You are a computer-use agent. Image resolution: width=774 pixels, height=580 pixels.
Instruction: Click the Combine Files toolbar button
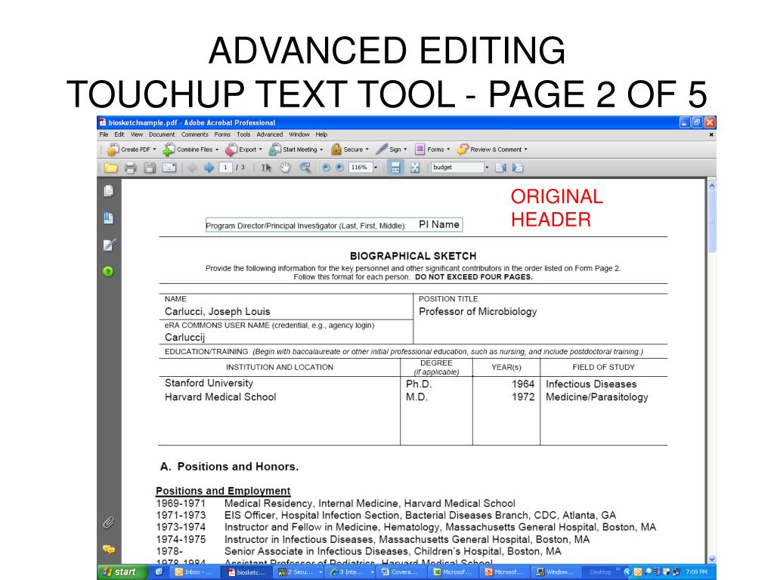point(190,149)
